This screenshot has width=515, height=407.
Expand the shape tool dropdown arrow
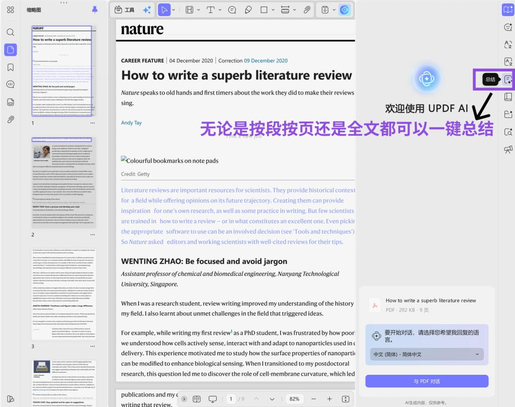(273, 10)
